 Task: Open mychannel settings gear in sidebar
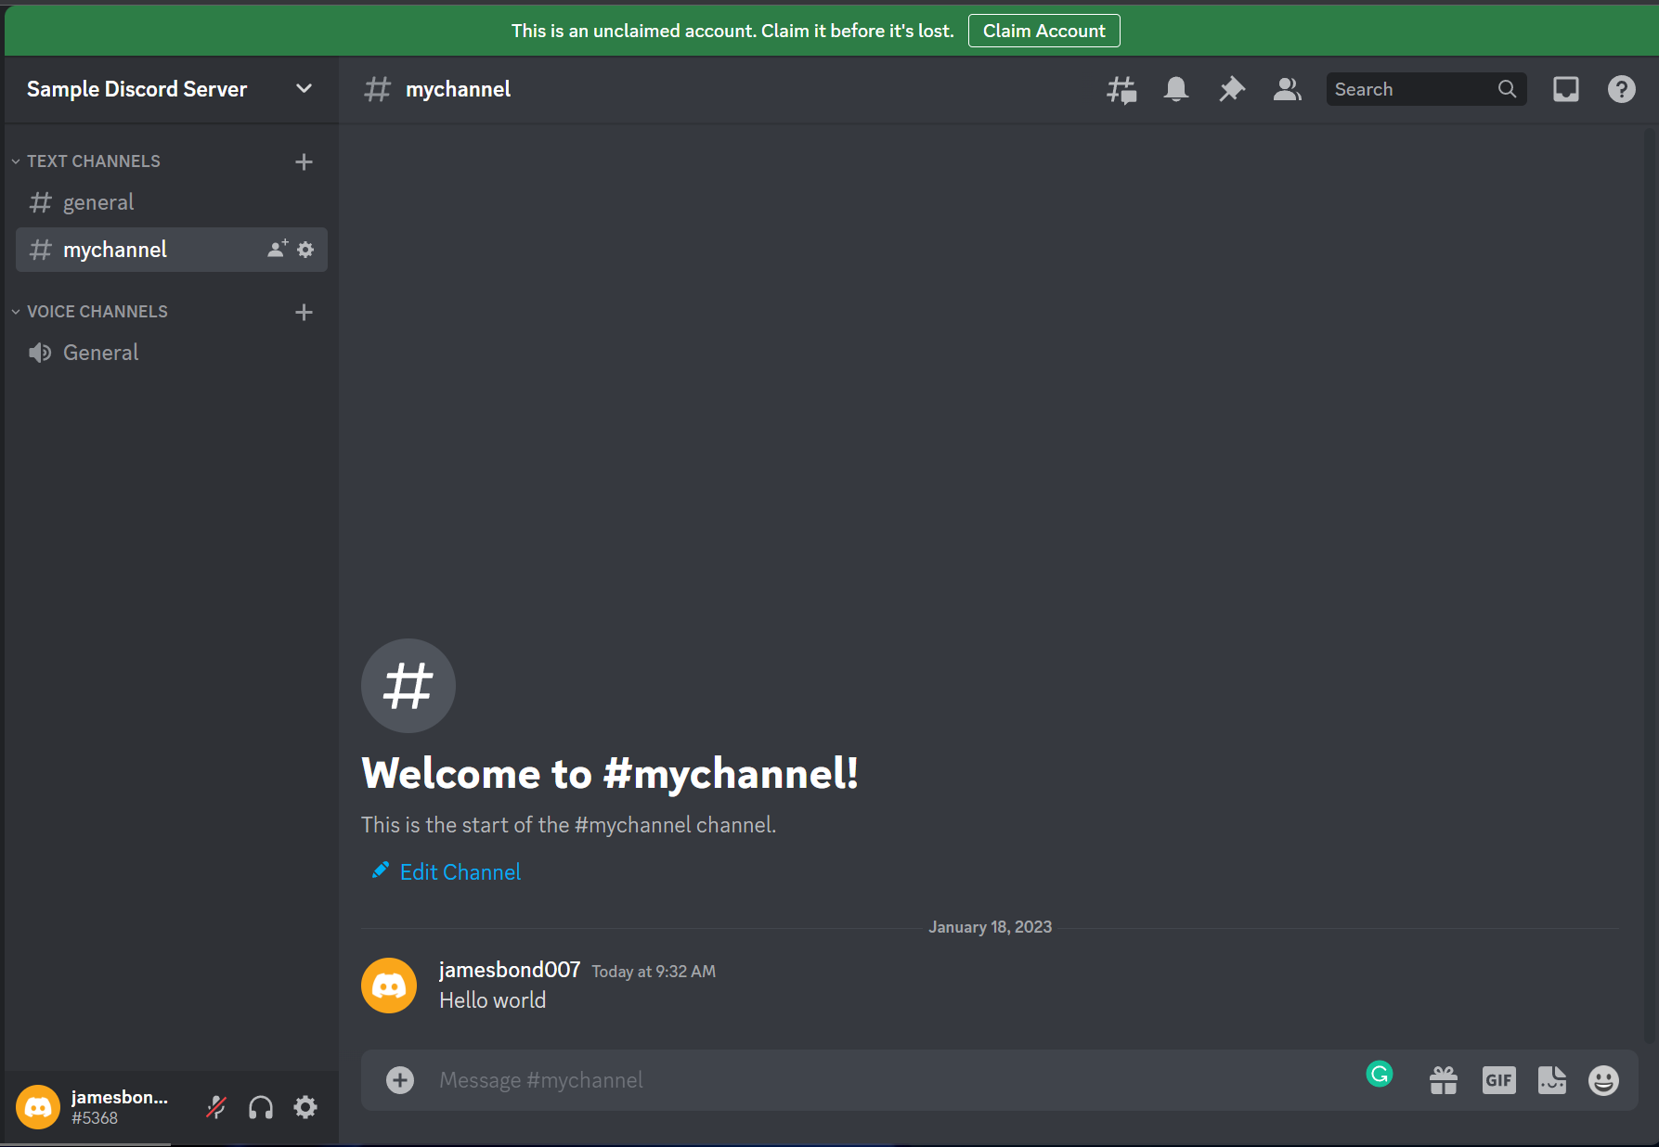[x=305, y=250]
